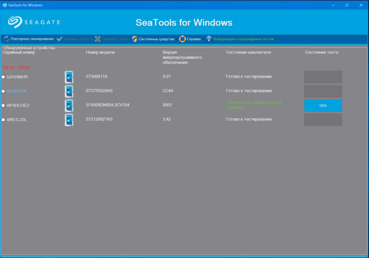This screenshot has width=369, height=258.
Task: Open the Справка menu label
Action: tap(193, 39)
